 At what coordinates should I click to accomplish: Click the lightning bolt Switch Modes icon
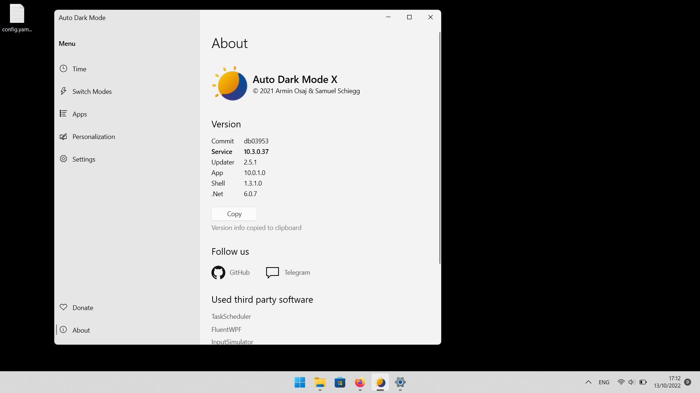63,91
